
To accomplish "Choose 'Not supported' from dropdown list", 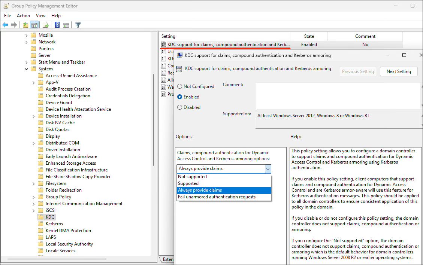I will [x=224, y=177].
